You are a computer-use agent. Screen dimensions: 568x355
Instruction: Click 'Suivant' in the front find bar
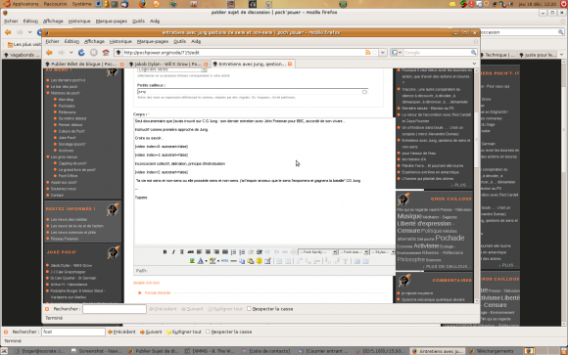coord(192,309)
